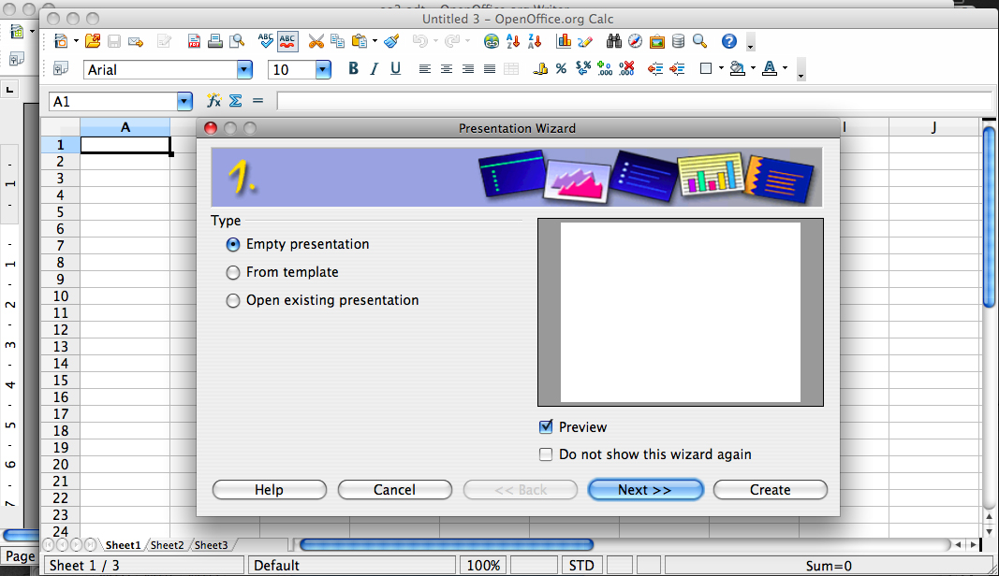This screenshot has width=999, height=576.
Task: Click the Decrease Indent icon
Action: click(x=655, y=69)
